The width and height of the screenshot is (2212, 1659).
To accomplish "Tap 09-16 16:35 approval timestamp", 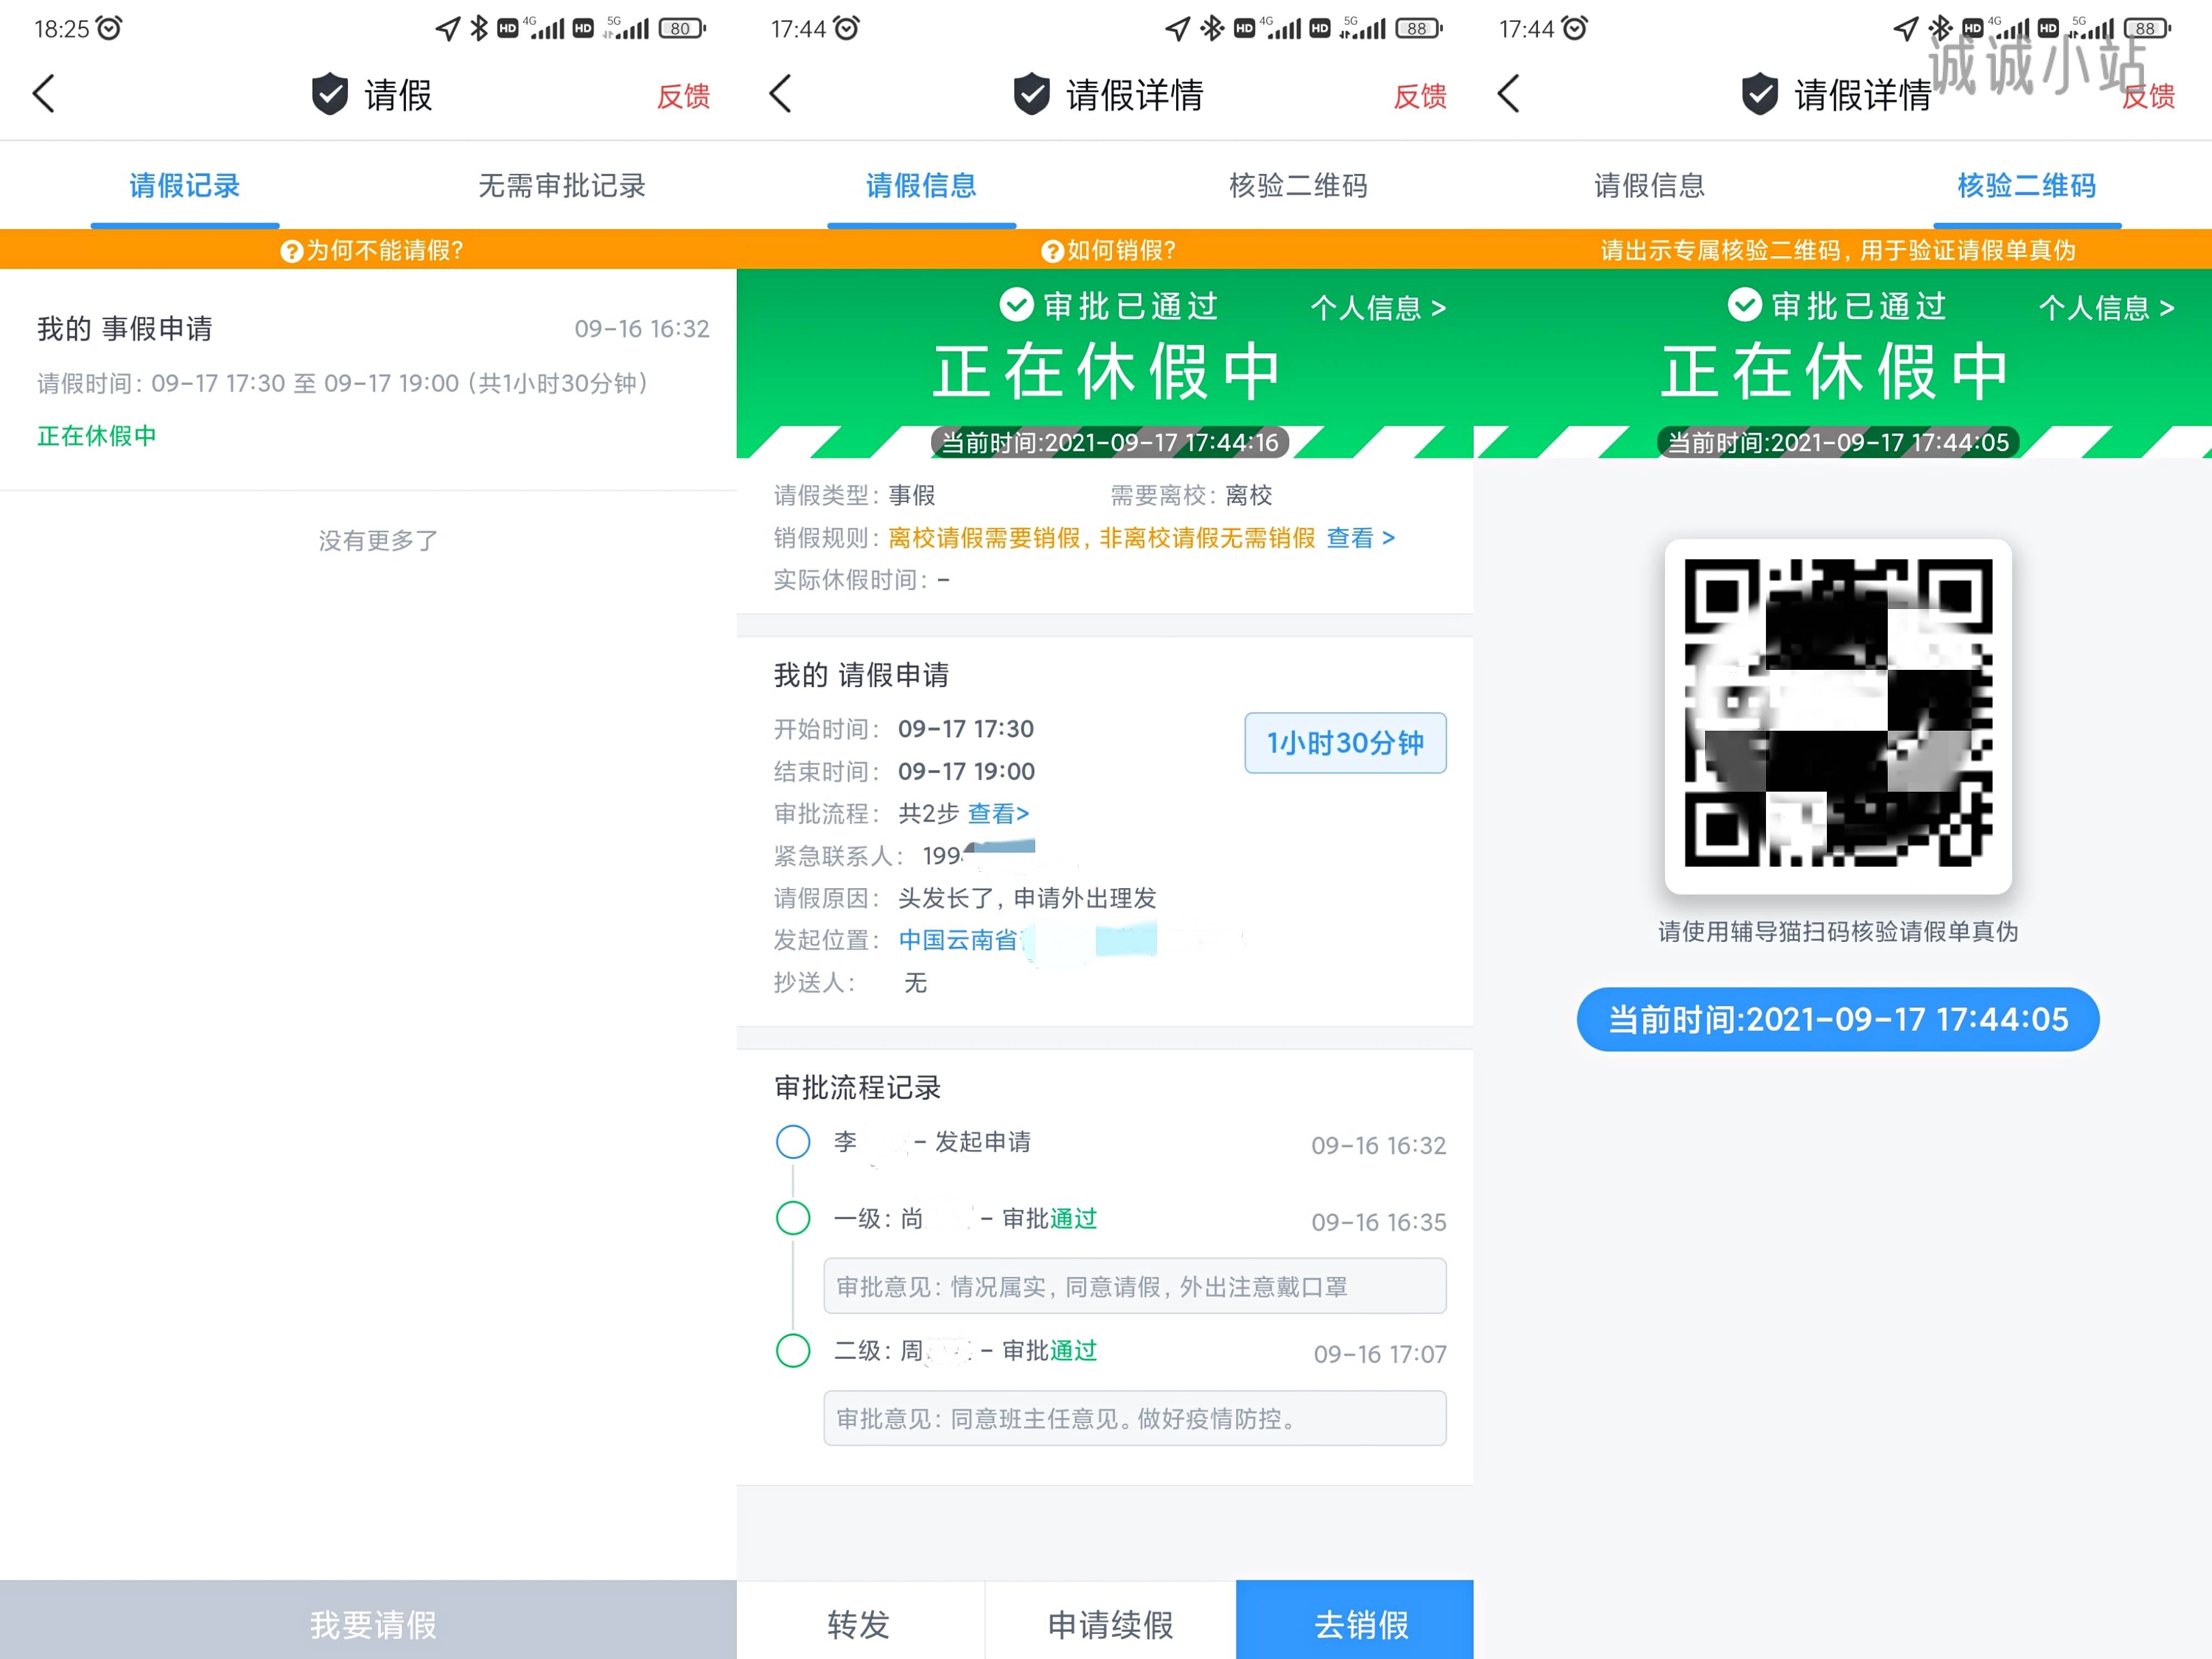I will click(x=1379, y=1222).
